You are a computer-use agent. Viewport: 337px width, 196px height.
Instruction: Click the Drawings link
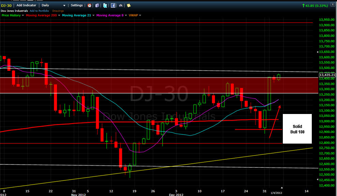(58, 11)
